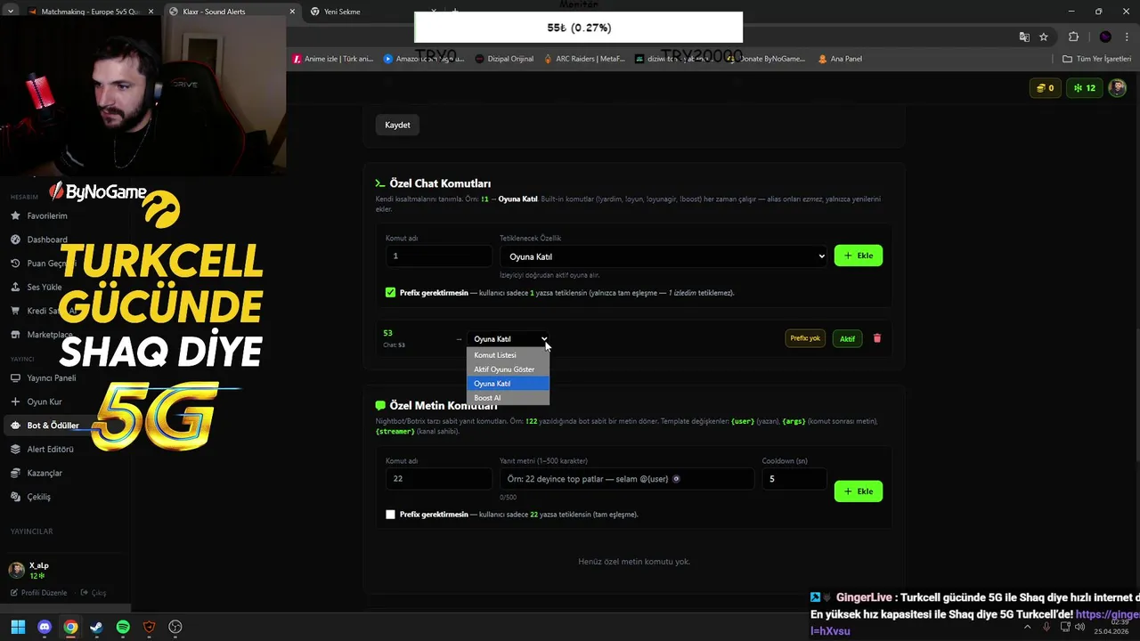Viewport: 1140px width, 641px height.
Task: Click Çıkış to log out
Action: [x=94, y=593]
